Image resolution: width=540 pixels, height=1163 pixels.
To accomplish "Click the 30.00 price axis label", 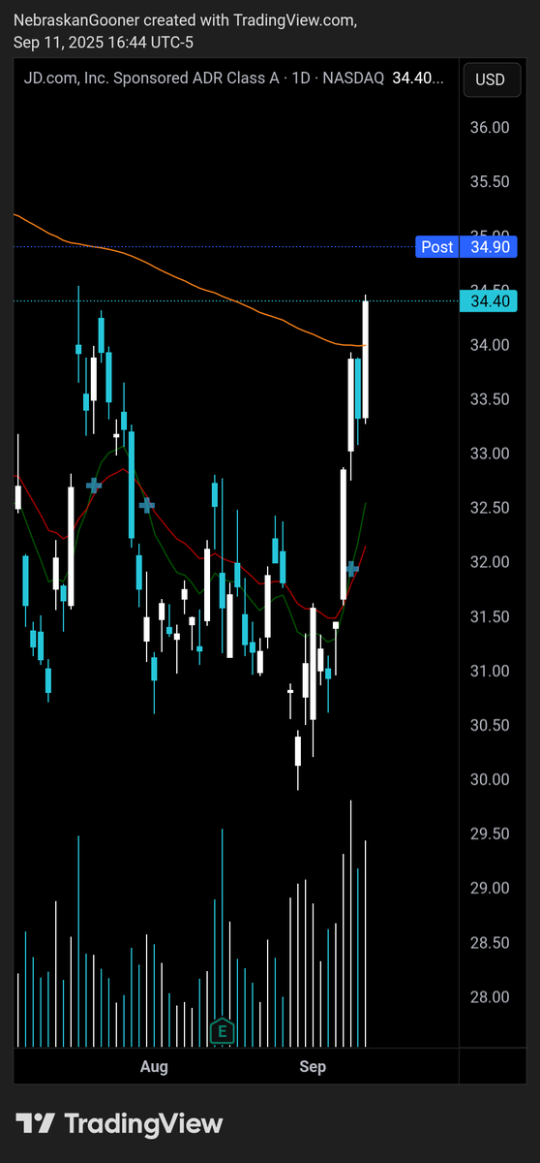I will coord(490,779).
